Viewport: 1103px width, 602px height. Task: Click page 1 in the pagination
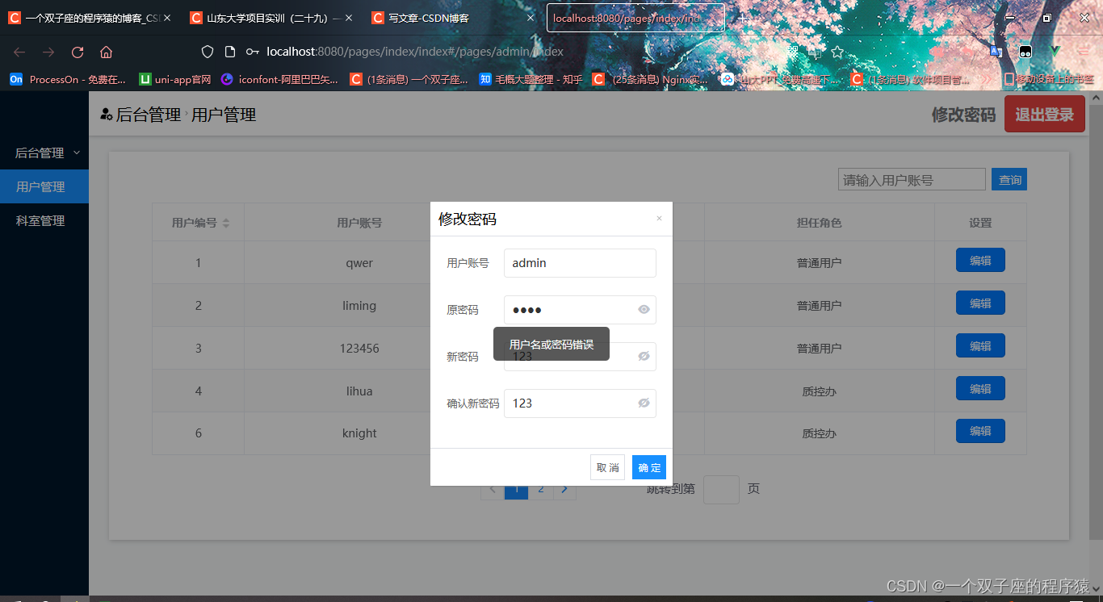[517, 489]
